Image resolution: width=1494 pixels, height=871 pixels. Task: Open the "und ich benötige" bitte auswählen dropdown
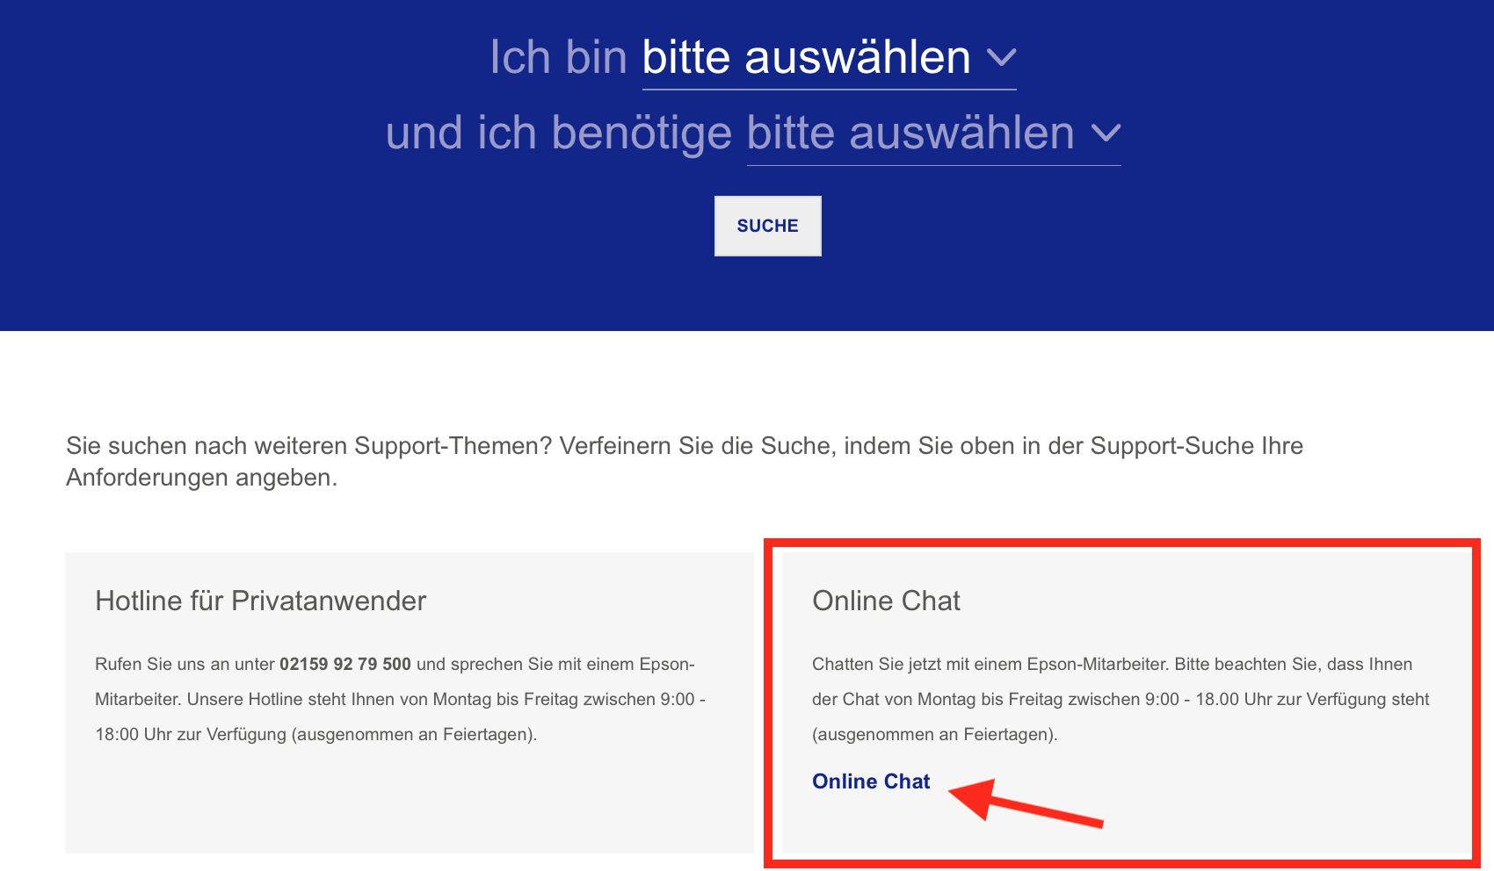933,133
